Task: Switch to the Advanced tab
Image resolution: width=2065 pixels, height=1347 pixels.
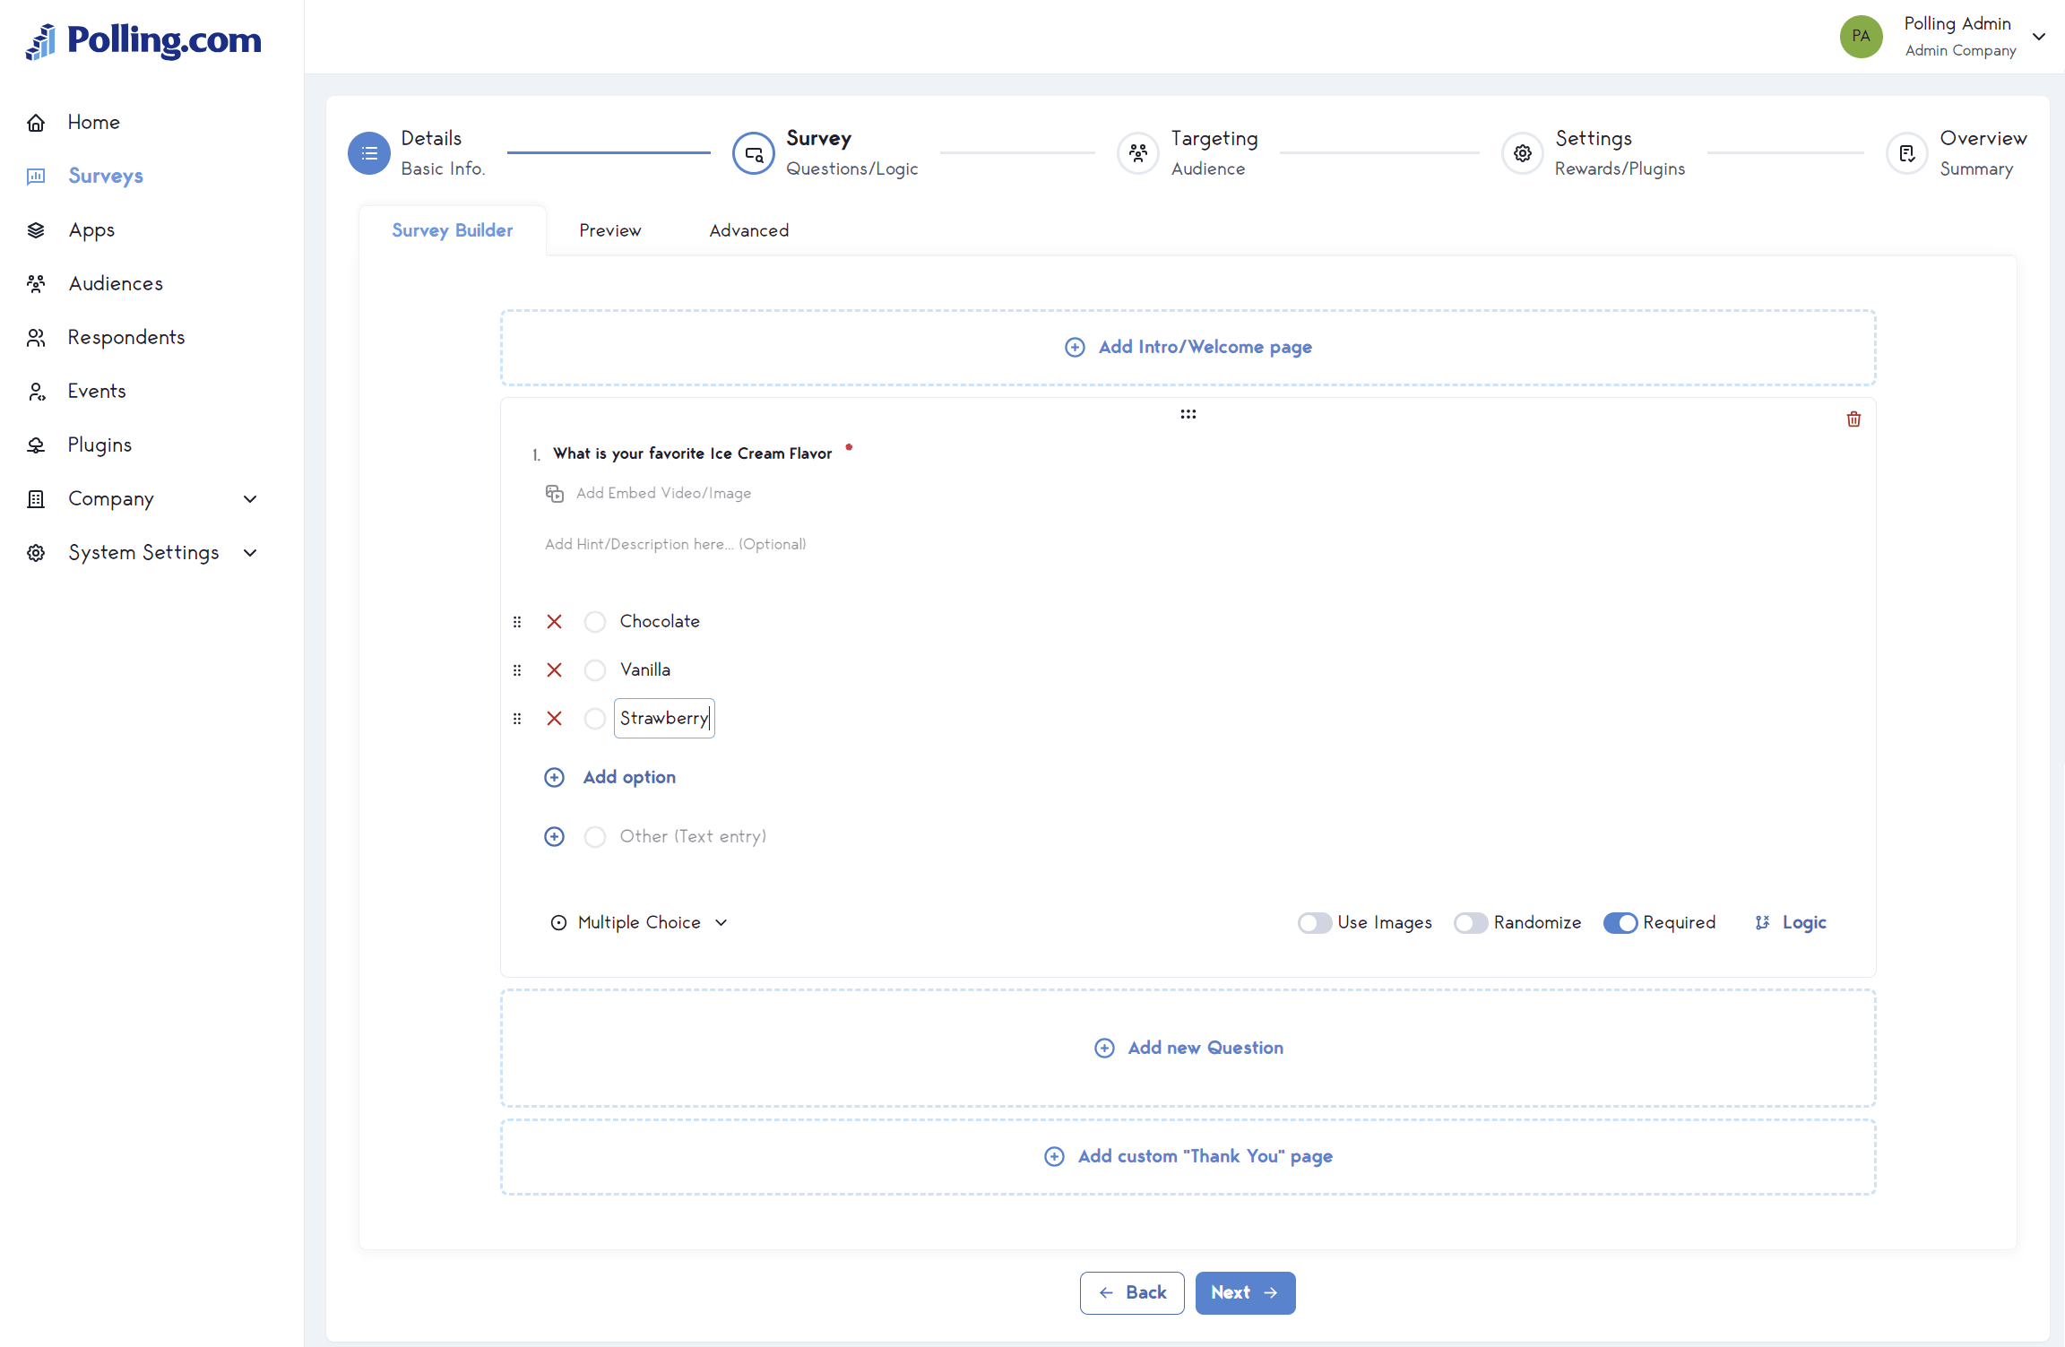Action: point(748,230)
